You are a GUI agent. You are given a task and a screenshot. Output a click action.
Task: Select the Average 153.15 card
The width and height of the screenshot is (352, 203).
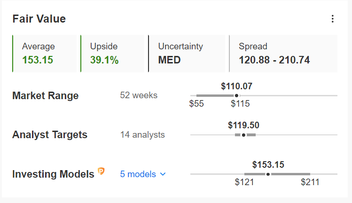[x=45, y=53]
